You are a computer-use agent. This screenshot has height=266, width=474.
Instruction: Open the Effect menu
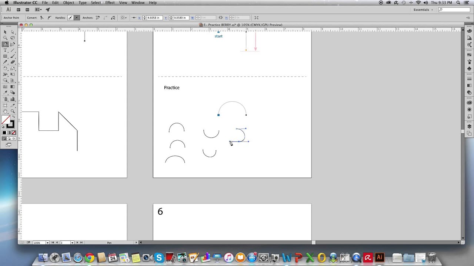pyautogui.click(x=110, y=3)
